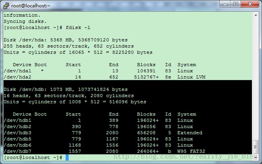Click the '255 heads, 63 sectors/track' line
The image size is (262, 164).
point(69,46)
